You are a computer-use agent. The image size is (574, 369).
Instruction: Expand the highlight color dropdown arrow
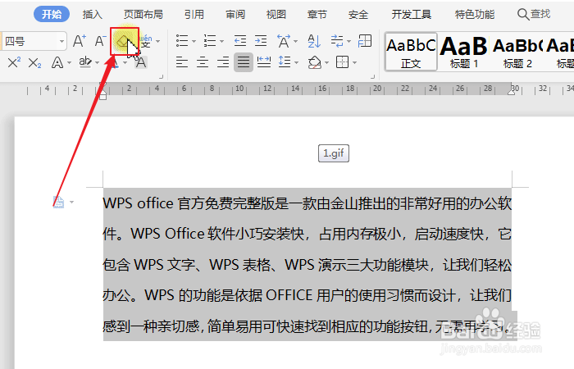(x=97, y=63)
